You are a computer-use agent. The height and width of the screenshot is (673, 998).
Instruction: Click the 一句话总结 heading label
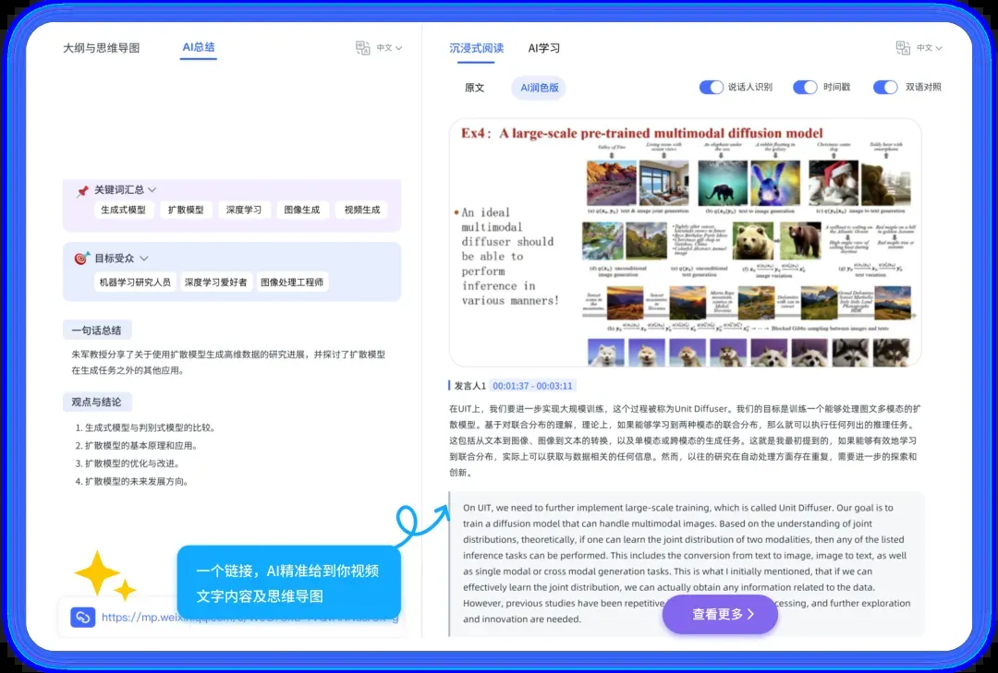97,330
